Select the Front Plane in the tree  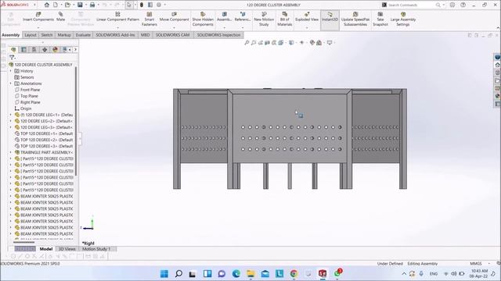[x=27, y=90]
